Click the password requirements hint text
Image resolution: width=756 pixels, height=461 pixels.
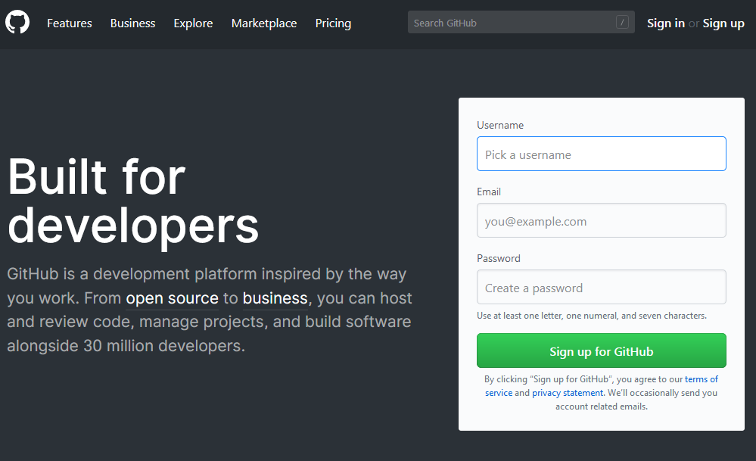coord(592,316)
